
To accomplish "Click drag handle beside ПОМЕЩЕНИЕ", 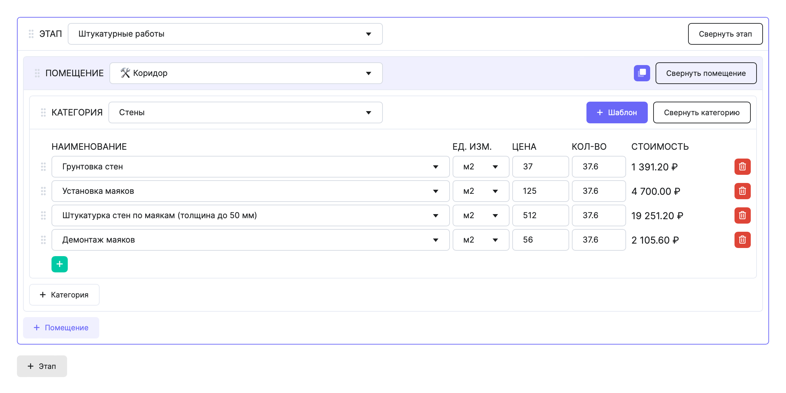I will [x=37, y=73].
